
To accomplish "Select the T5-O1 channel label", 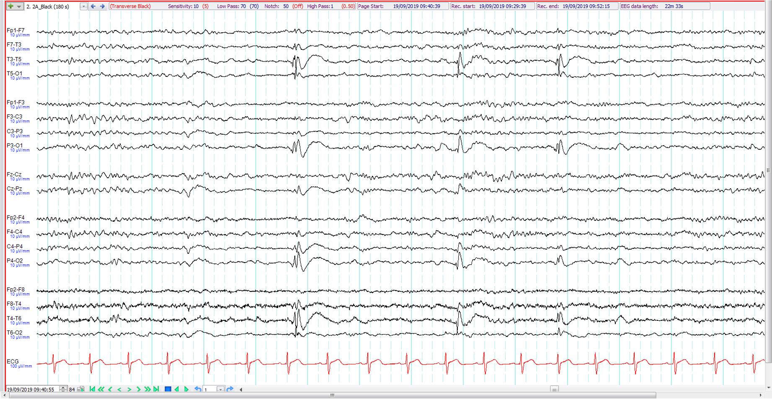I will click(14, 74).
